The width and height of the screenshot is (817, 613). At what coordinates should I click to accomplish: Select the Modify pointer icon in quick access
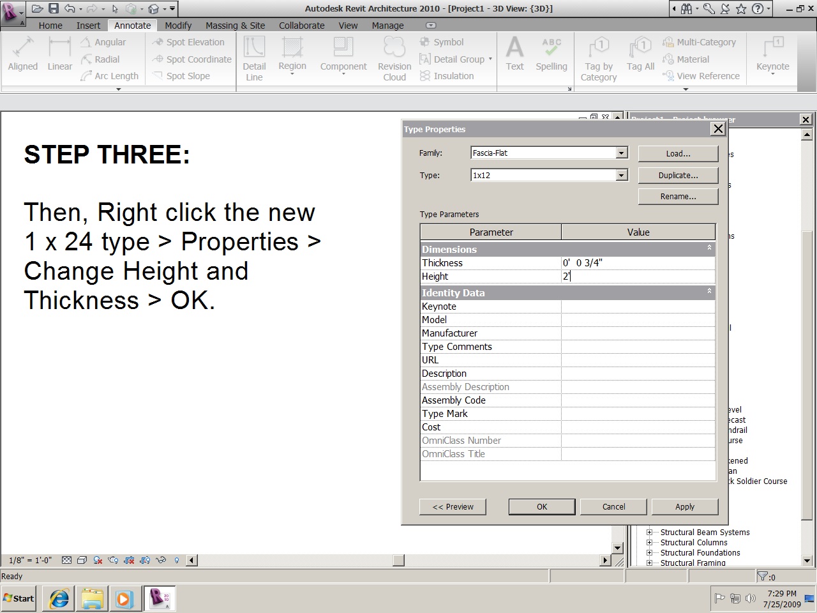tap(115, 9)
